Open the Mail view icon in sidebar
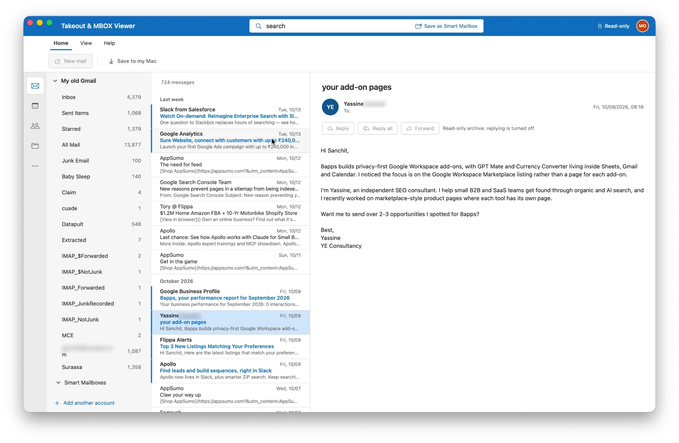679x443 pixels. tap(35, 86)
